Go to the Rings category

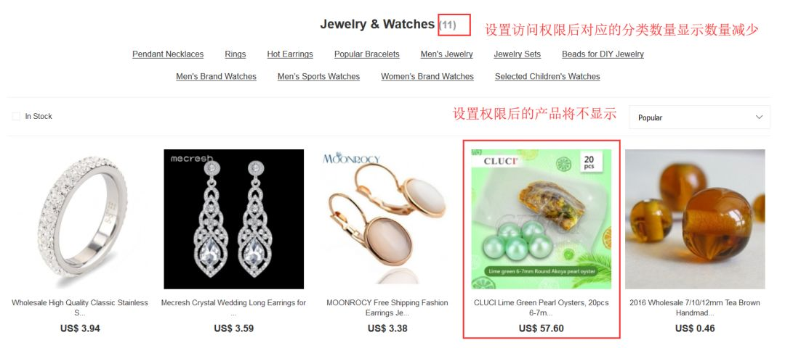tap(235, 54)
